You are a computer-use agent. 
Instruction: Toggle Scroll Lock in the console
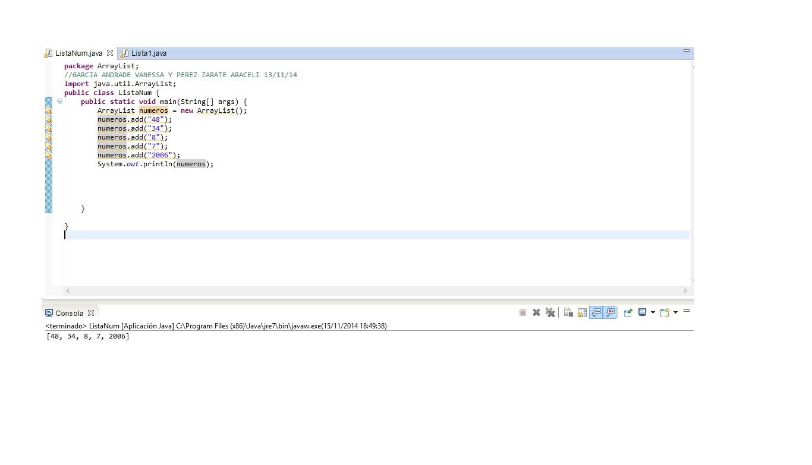(x=582, y=312)
